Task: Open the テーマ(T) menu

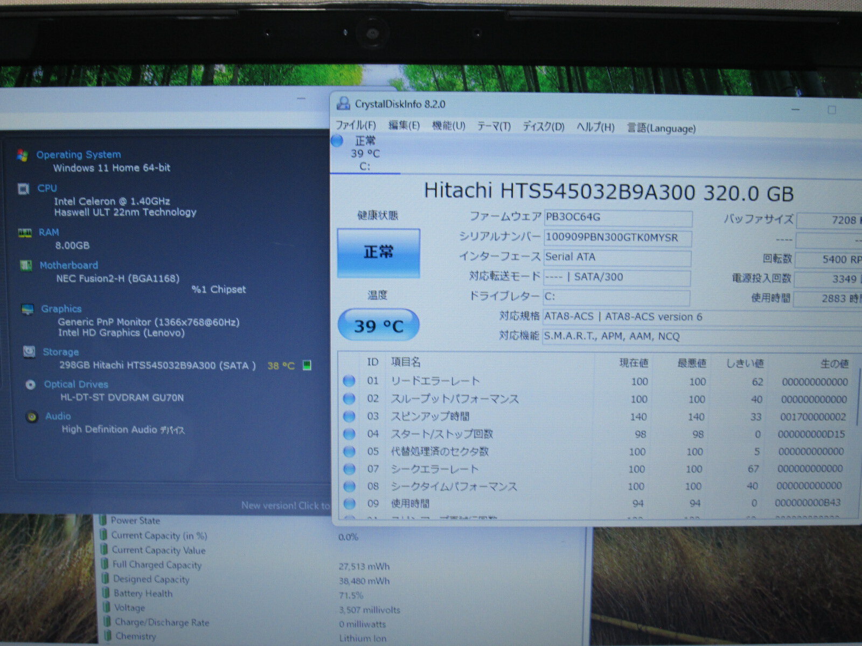Action: point(494,127)
